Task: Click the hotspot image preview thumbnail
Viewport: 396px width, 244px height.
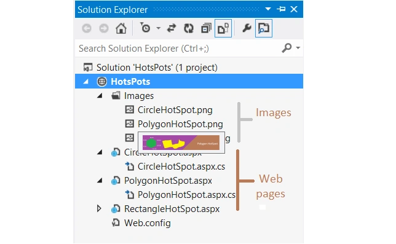Action: click(x=181, y=143)
